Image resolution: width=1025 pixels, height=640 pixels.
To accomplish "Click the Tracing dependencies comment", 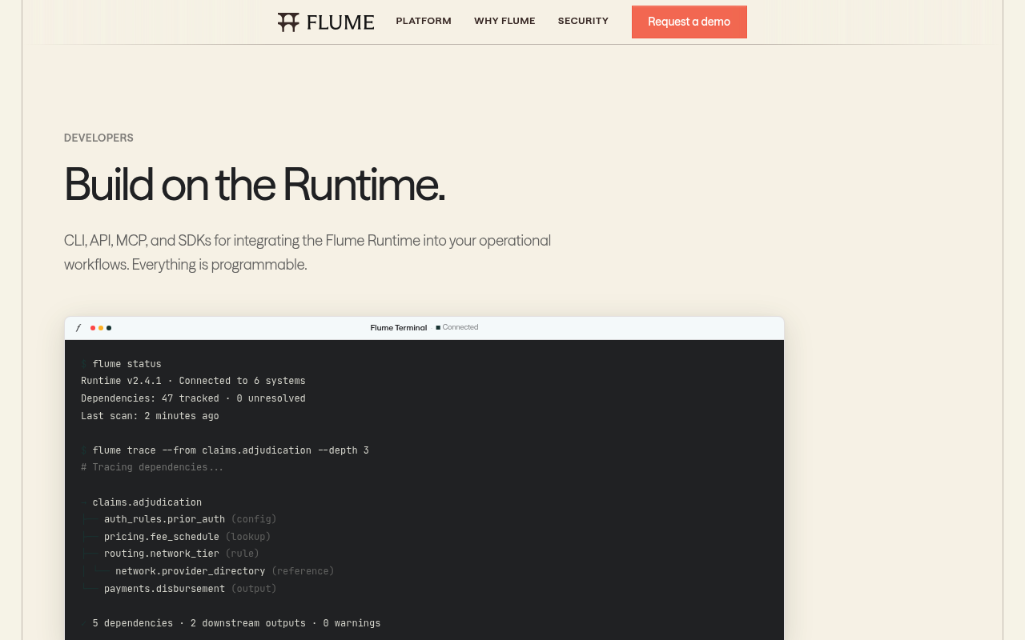I will point(152,467).
